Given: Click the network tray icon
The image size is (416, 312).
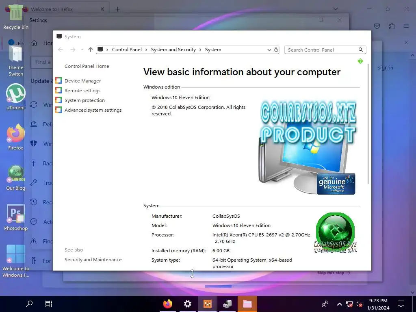Looking at the screenshot, I should pyautogui.click(x=349, y=304).
